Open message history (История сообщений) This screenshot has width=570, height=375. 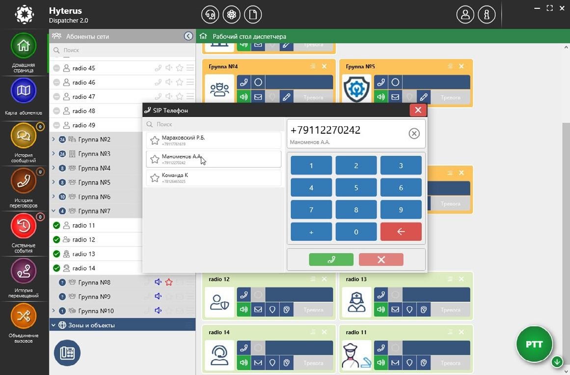point(24,136)
